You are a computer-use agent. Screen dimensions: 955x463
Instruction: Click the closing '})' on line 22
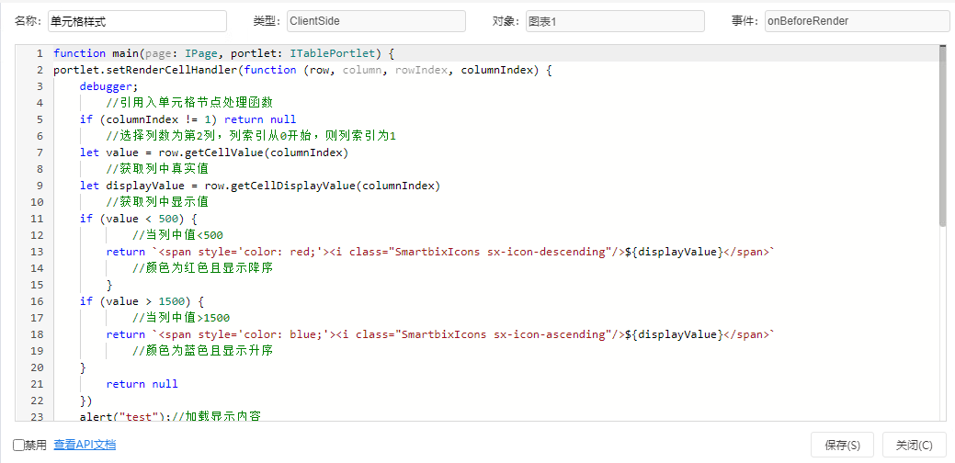[85, 401]
